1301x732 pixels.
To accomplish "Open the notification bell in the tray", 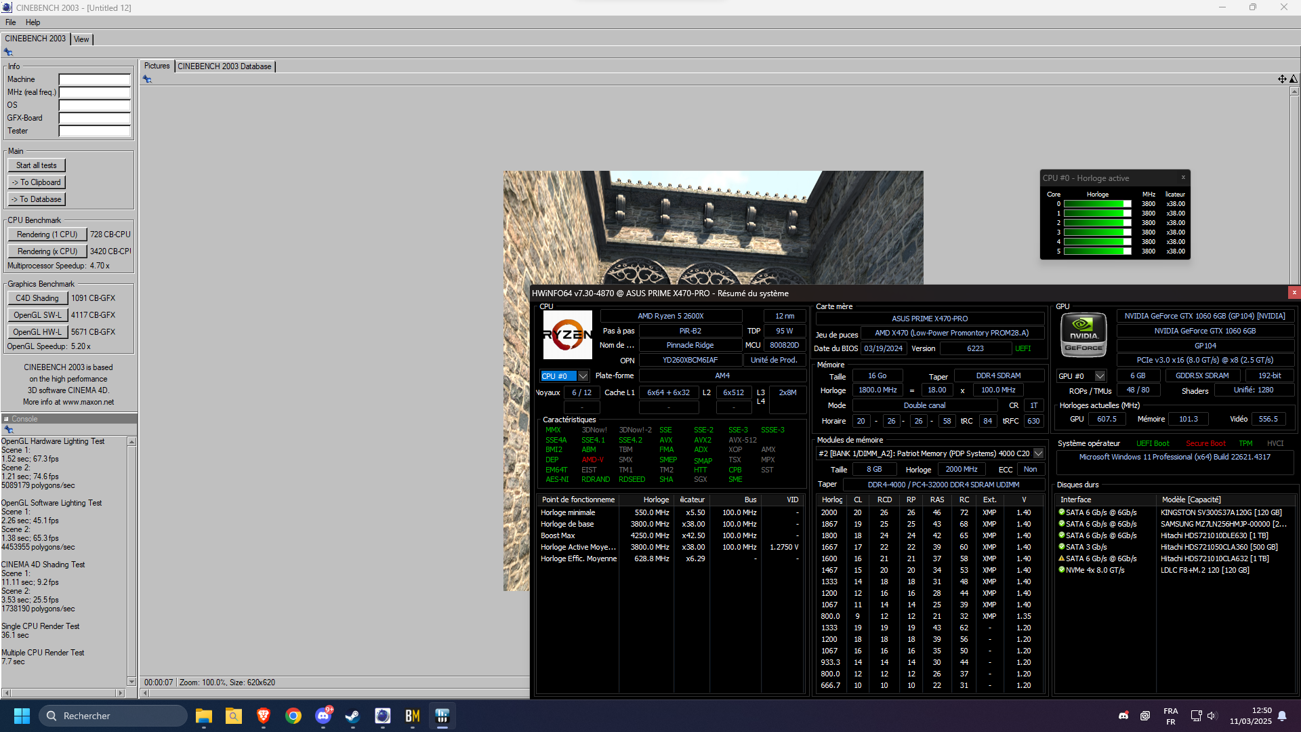I will pos(1282,716).
